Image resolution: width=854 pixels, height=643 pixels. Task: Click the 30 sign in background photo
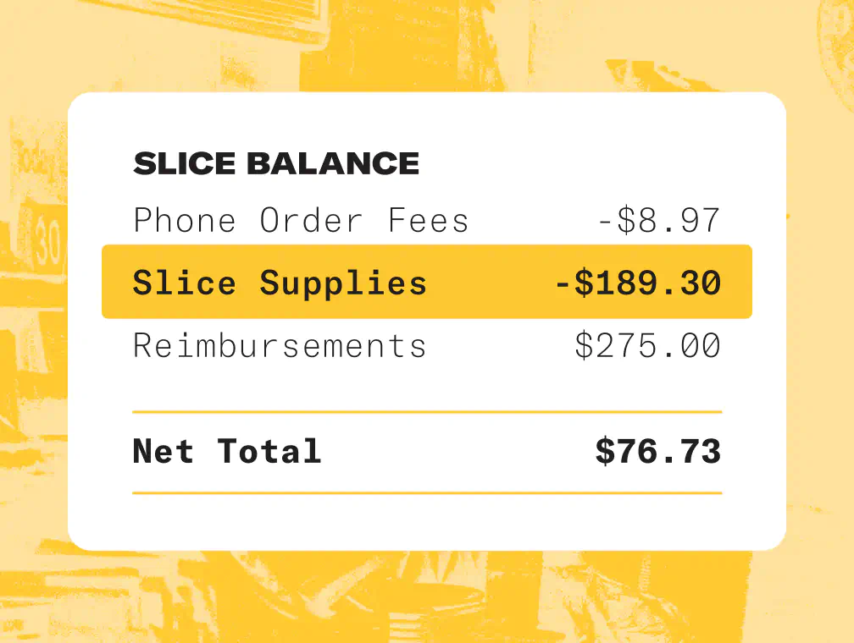pos(45,241)
